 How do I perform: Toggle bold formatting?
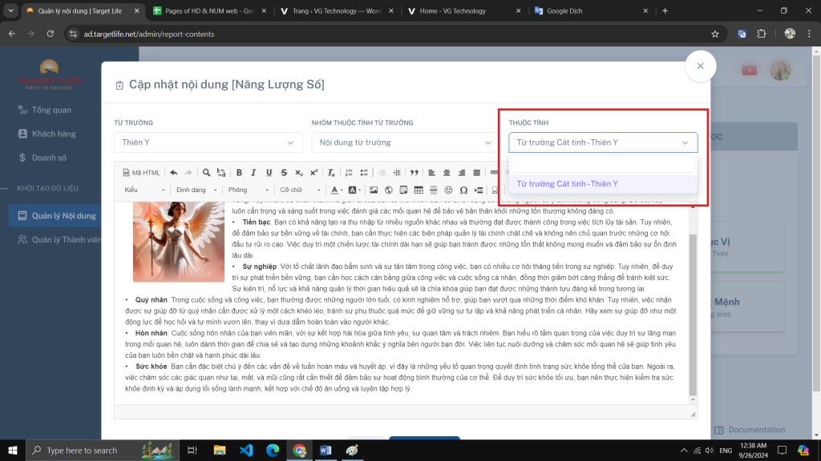tap(239, 173)
